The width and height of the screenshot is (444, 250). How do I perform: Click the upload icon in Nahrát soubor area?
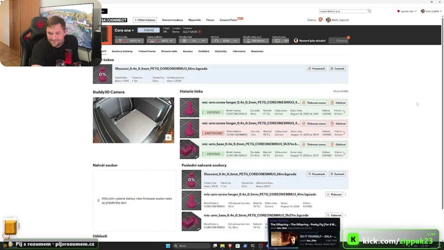click(x=99, y=201)
